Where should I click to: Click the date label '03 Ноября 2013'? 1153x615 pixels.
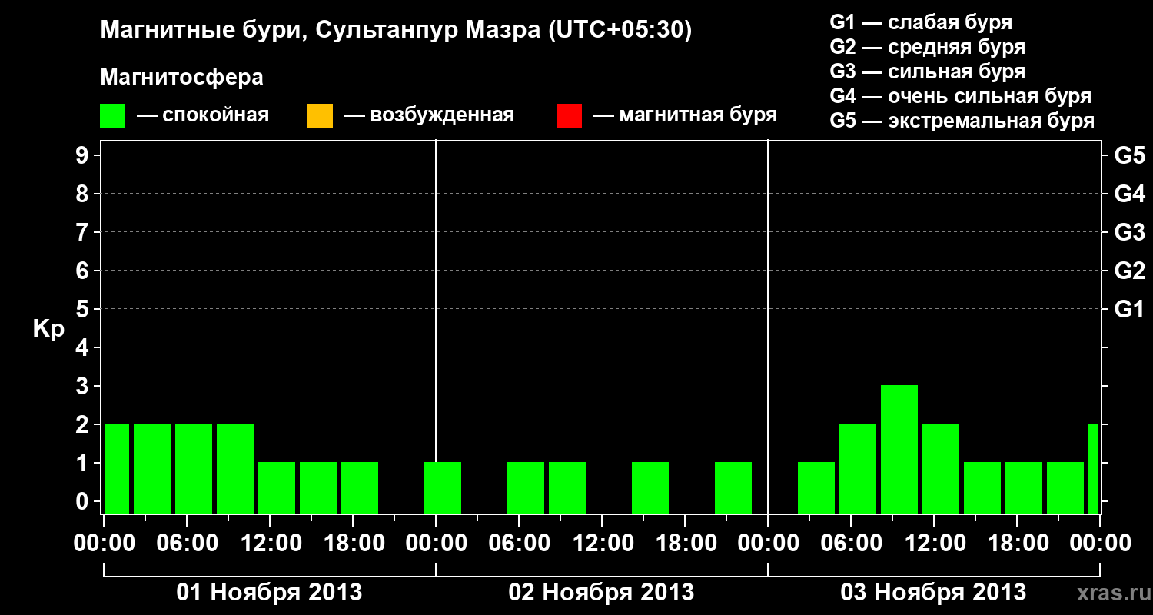tap(933, 592)
